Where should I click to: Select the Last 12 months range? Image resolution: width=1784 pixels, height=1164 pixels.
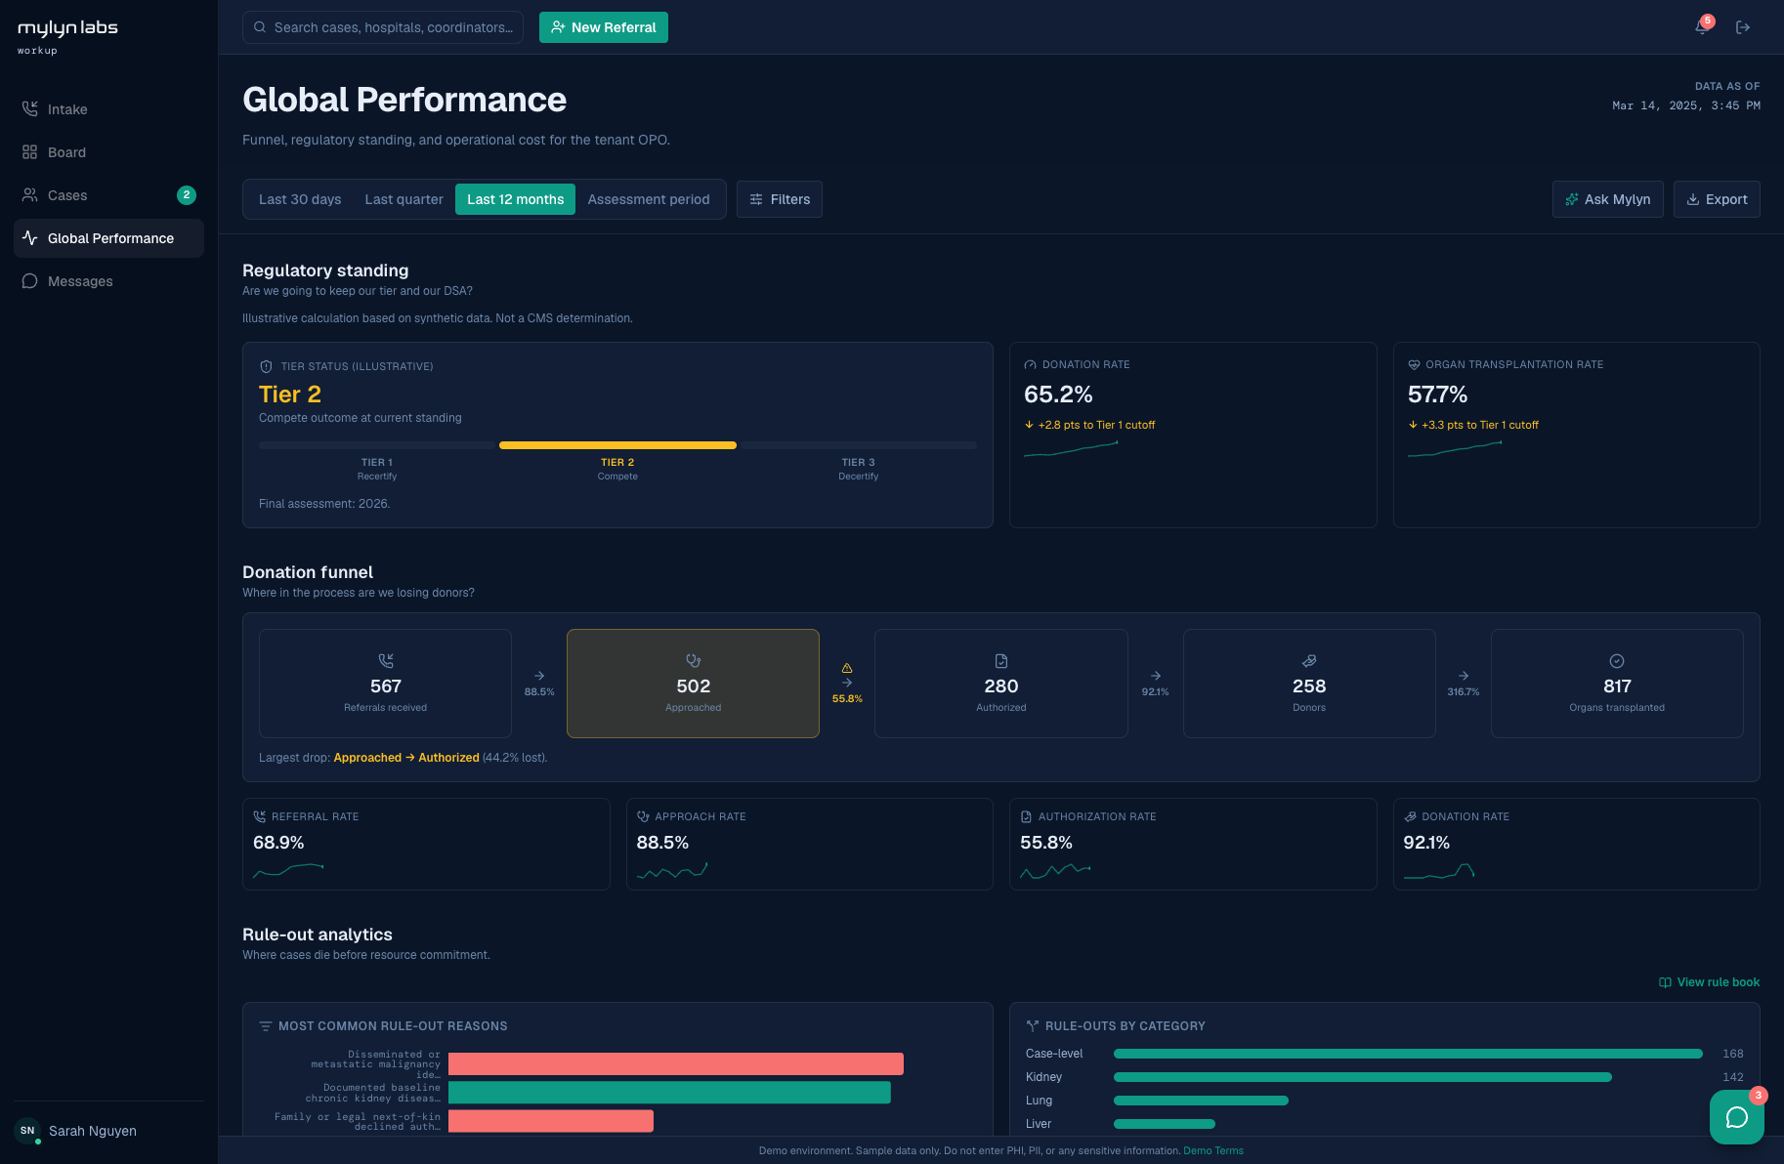515,199
